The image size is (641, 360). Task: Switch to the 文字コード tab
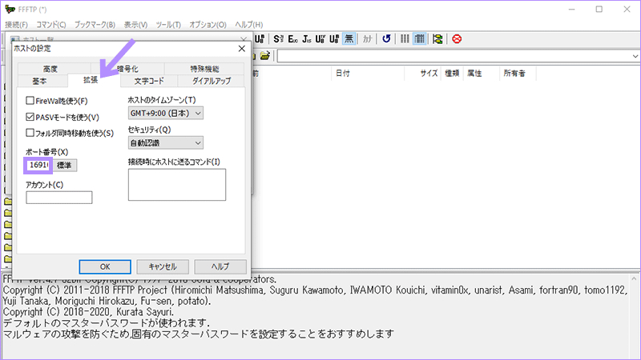[148, 81]
